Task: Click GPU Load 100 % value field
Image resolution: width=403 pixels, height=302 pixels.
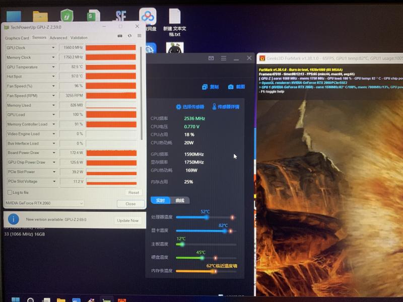Action: pos(72,115)
